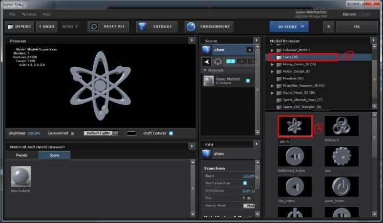Image resolution: width=383 pixels, height=223 pixels.
Task: Click the Orientation value field
Action: click(248, 191)
